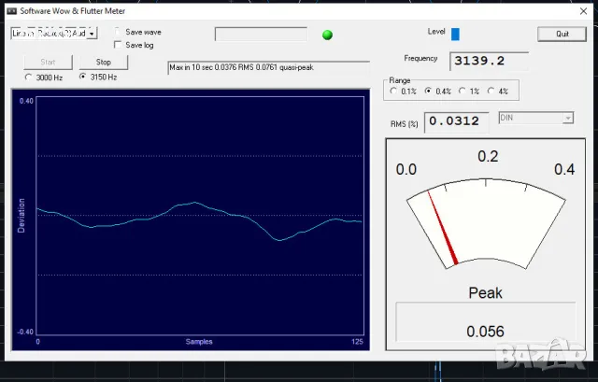Click the Frequency readout field
This screenshot has height=382, width=598.
tap(490, 62)
